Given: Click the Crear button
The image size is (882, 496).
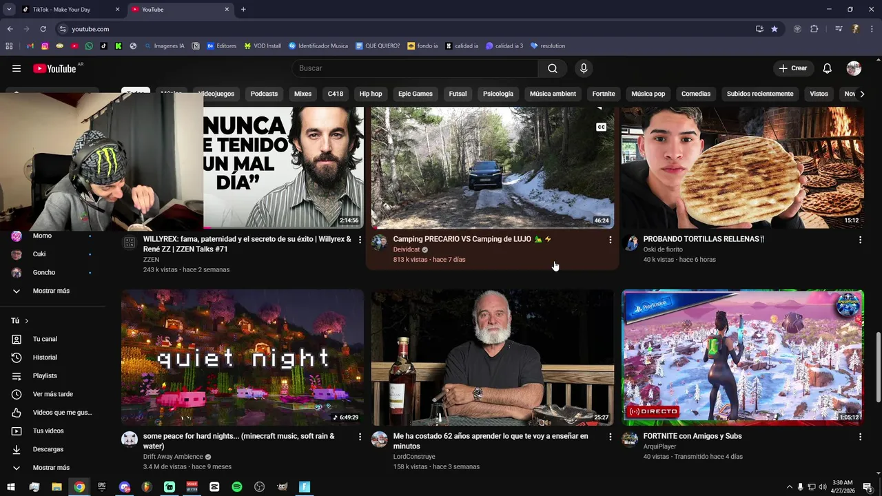Looking at the screenshot, I should pyautogui.click(x=792, y=68).
